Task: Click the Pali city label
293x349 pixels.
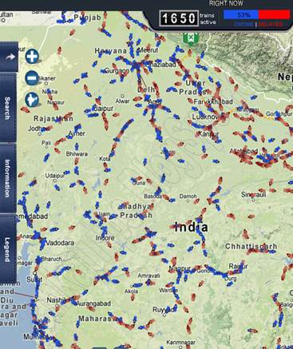Action: (x=46, y=143)
